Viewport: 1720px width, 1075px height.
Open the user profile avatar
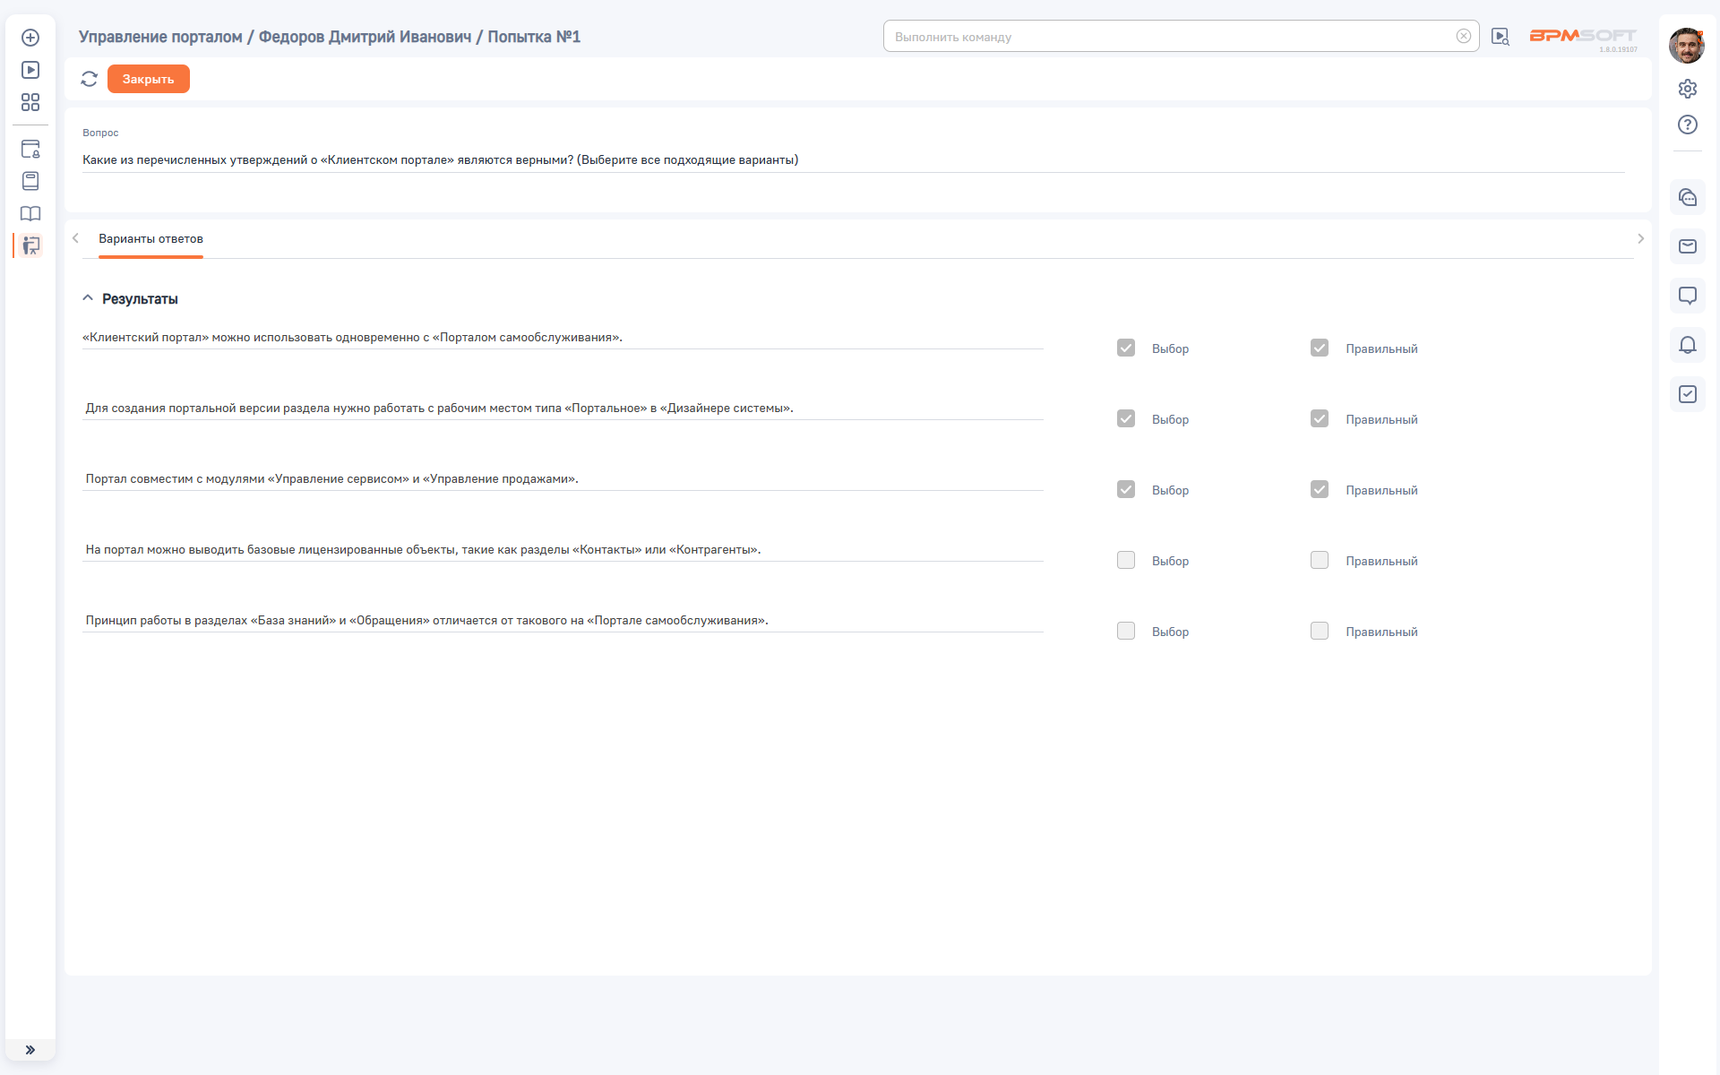[x=1686, y=46]
